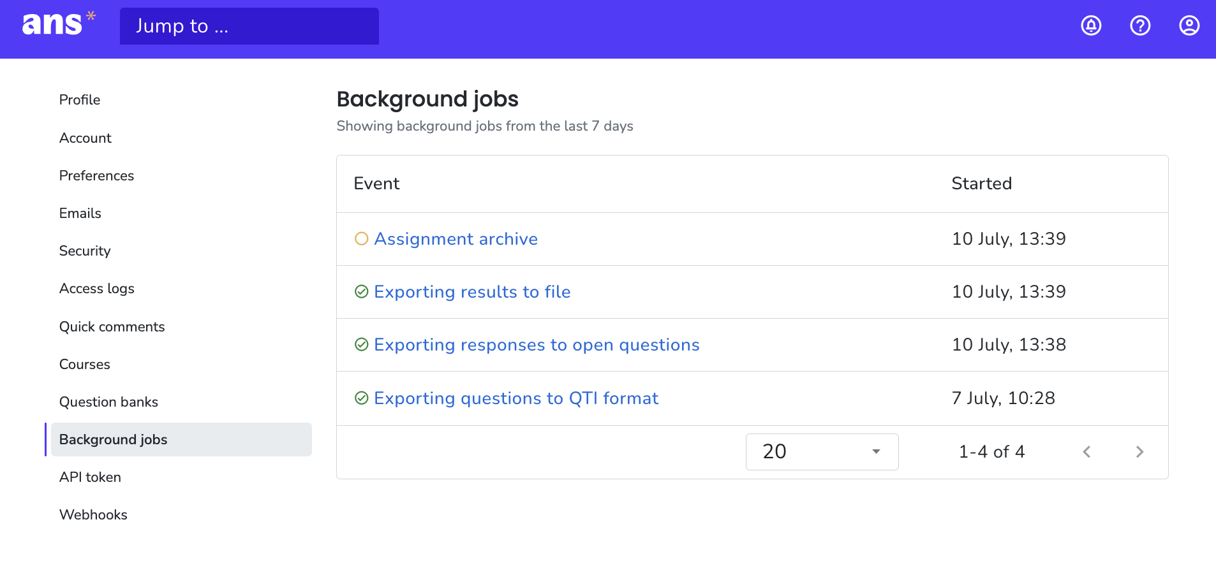Click the ans logo
The height and width of the screenshot is (566, 1216).
(59, 24)
